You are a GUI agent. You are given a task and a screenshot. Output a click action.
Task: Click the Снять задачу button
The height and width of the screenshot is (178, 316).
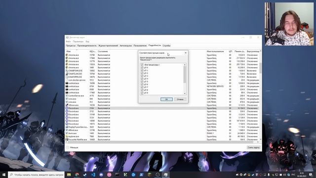coord(253,147)
